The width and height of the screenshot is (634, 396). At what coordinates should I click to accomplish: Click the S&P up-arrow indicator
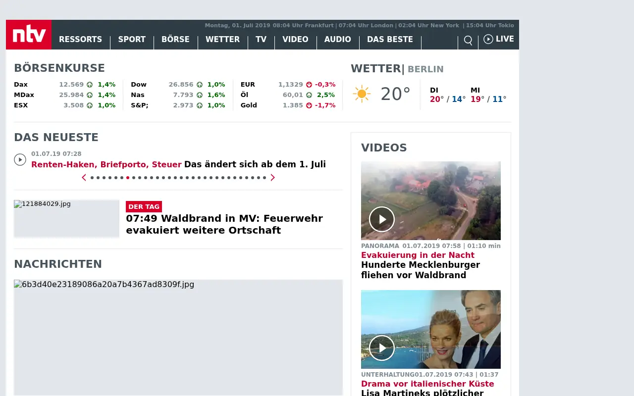point(200,105)
